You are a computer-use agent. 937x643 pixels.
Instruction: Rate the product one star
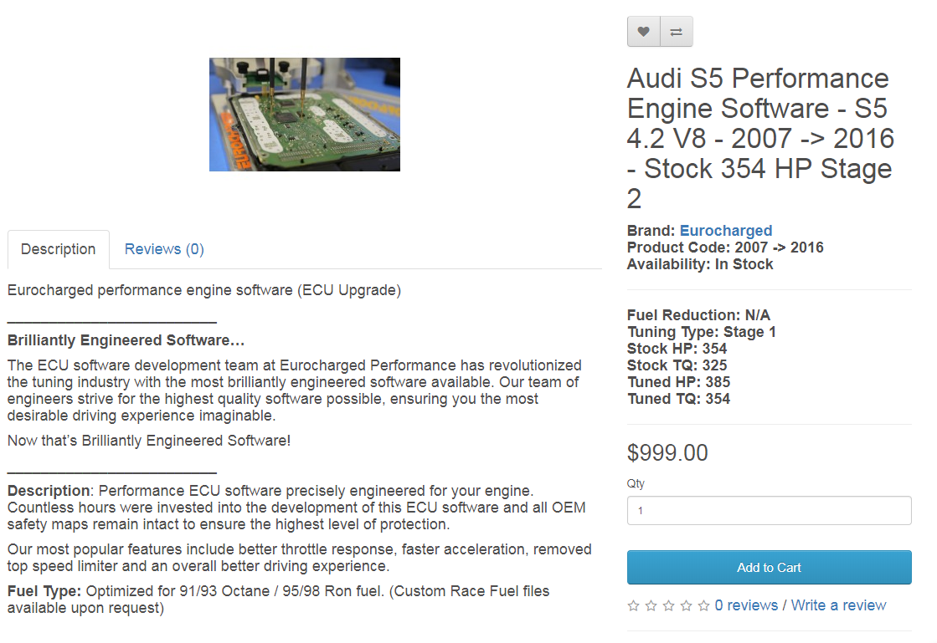(632, 605)
